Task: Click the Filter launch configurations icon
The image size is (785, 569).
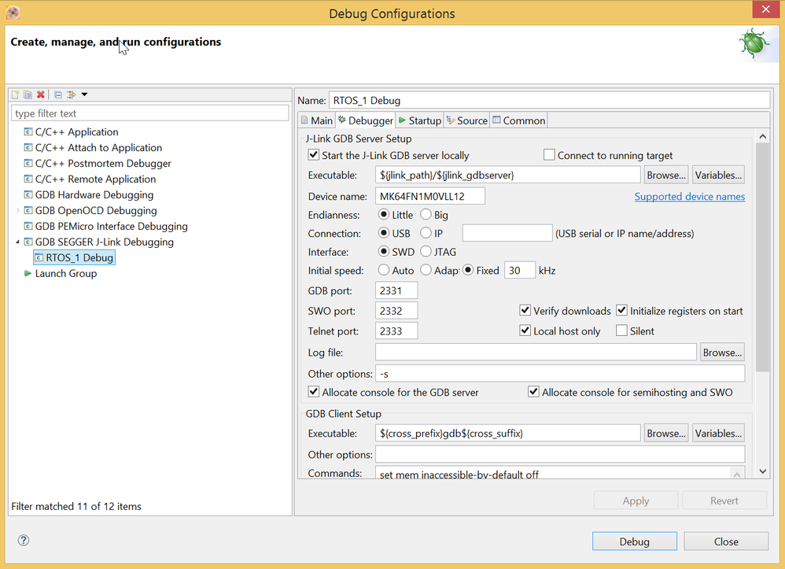Action: pos(71,94)
